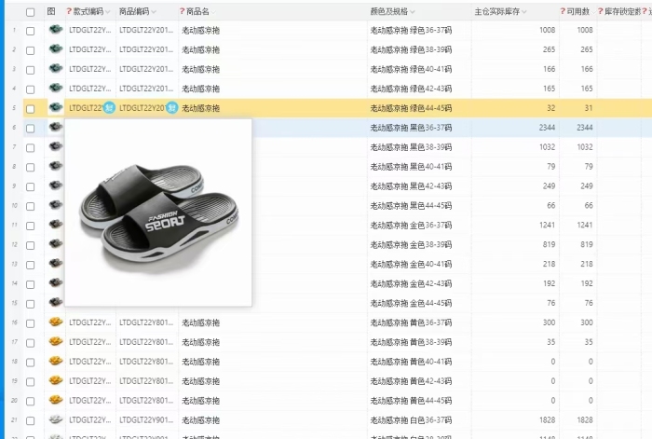652x439 pixels.
Task: Click the slipper thumbnail in highlighted 绿色44-45码 row
Action: pyautogui.click(x=55, y=108)
